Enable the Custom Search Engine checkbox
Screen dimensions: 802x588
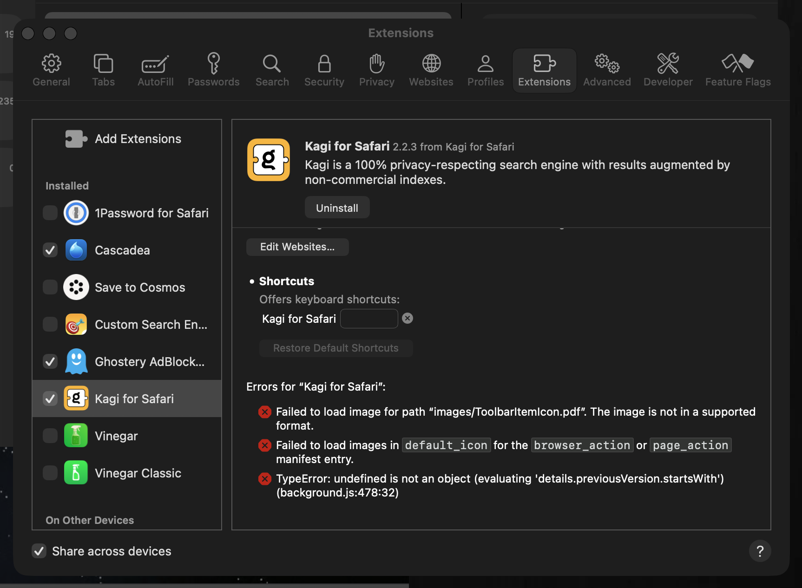point(50,324)
